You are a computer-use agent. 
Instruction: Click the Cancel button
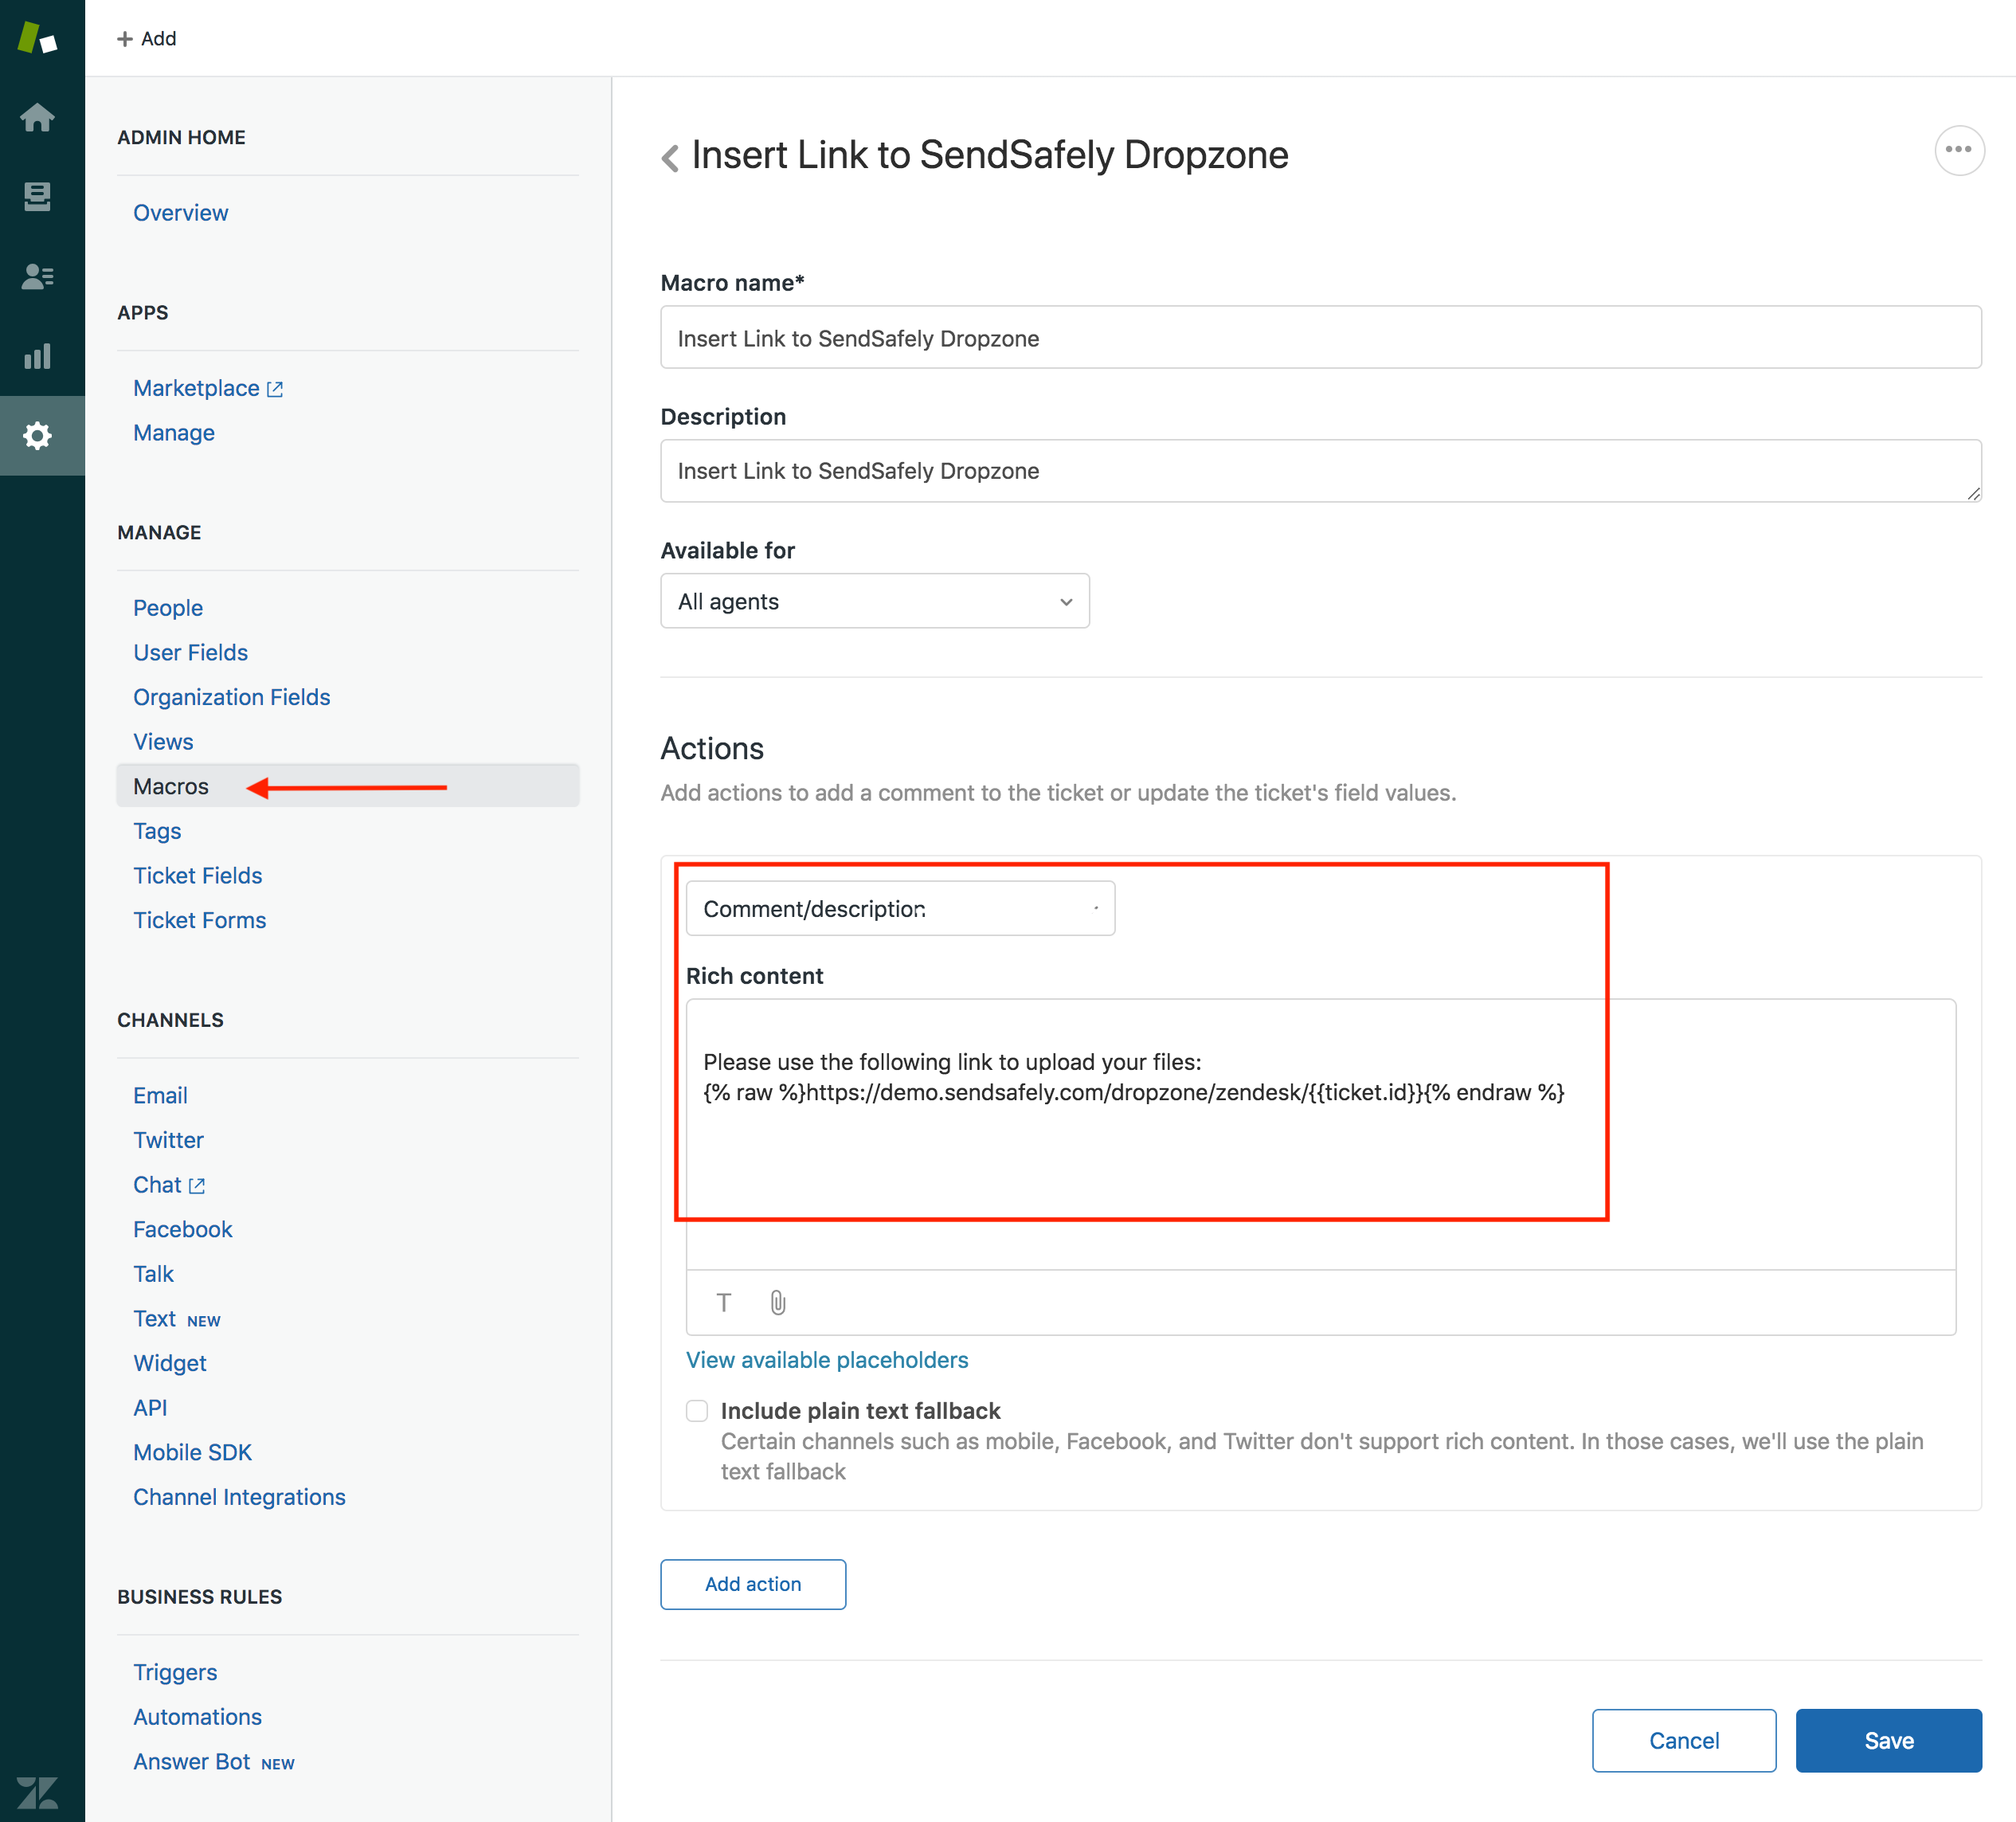pos(1684,1740)
